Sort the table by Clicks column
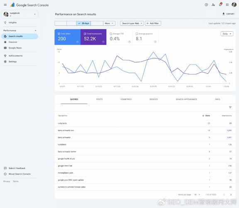The width and height of the screenshot is (239, 208). click(x=206, y=116)
